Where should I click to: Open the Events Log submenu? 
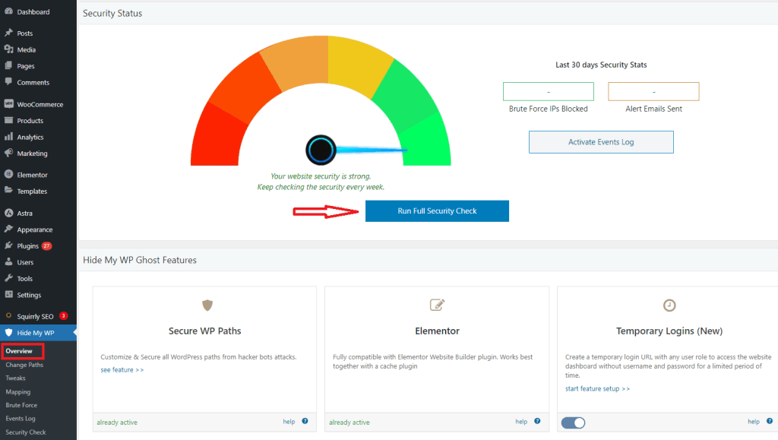(21, 419)
